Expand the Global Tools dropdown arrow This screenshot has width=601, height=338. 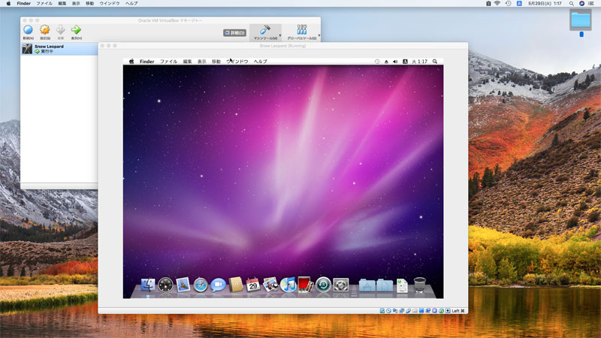click(319, 35)
